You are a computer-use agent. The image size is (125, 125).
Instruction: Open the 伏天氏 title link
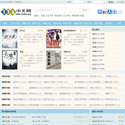pos(22,31)
